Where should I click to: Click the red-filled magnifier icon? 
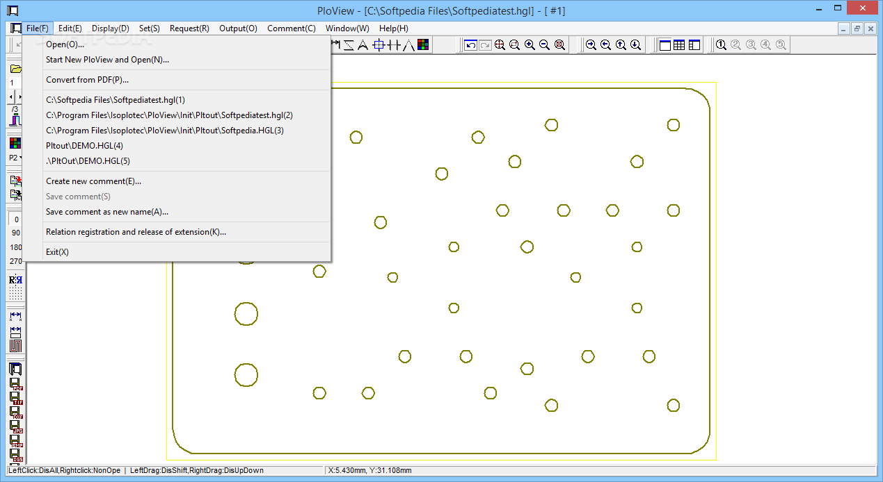[x=559, y=45]
